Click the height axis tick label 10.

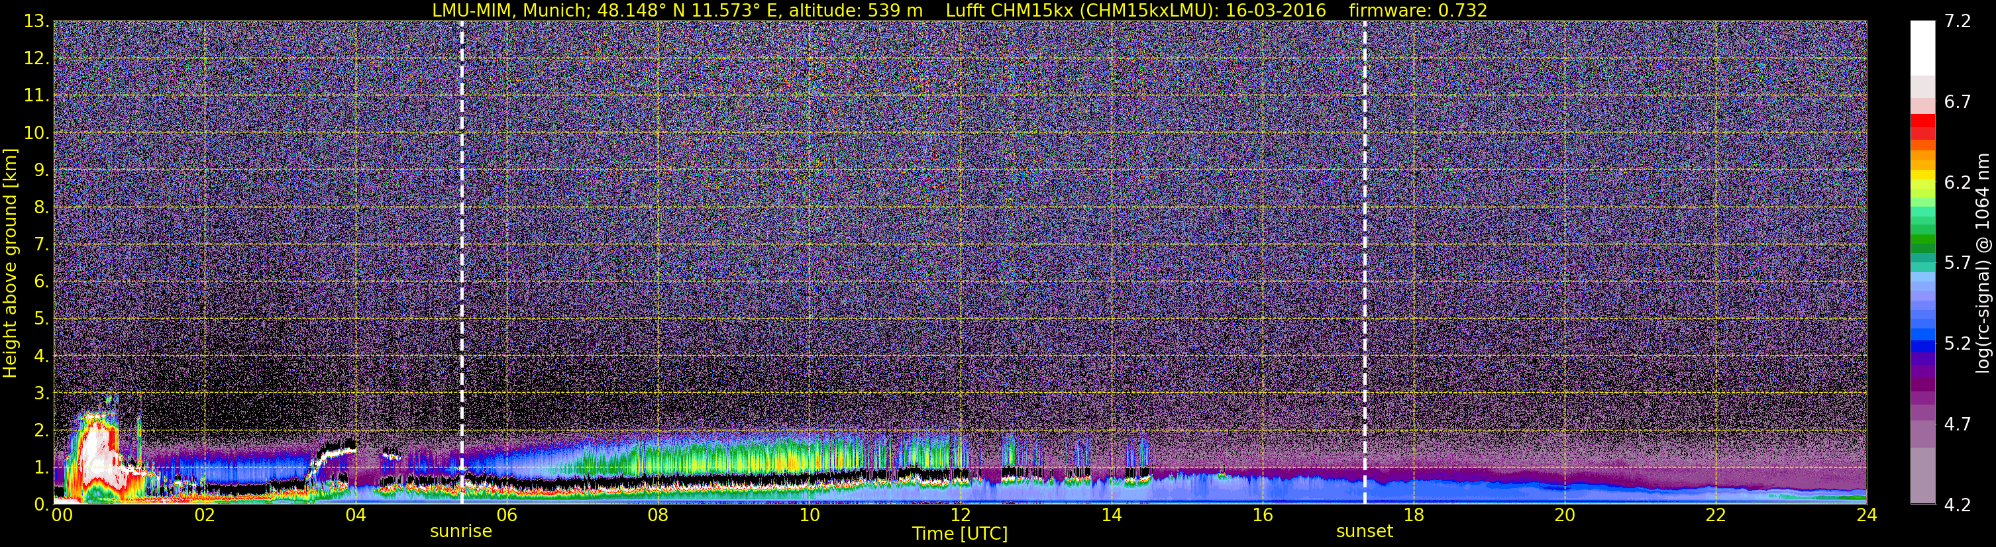[36, 133]
